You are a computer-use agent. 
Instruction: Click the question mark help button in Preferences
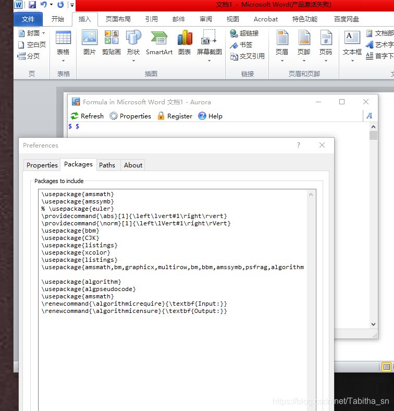point(299,145)
